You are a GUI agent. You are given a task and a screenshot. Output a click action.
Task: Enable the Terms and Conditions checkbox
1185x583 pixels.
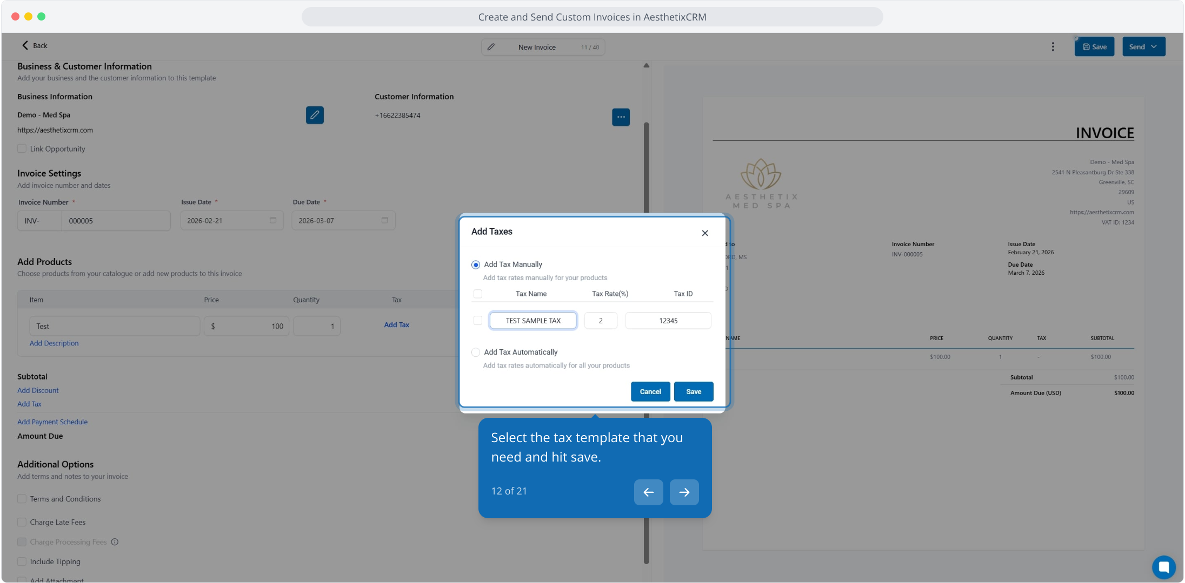point(22,499)
